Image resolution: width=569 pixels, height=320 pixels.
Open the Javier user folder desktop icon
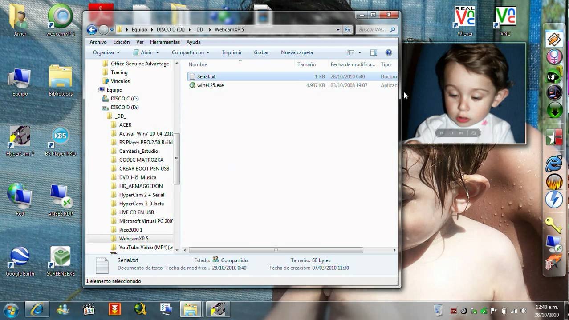(x=20, y=20)
